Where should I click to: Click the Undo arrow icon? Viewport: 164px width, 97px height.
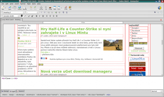tap(31, 8)
